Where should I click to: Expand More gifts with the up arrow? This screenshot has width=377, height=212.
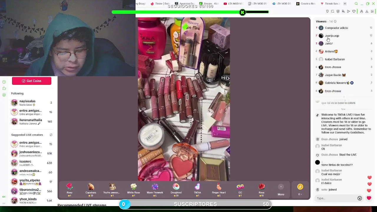tap(281, 187)
